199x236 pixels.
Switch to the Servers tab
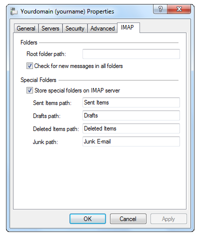pyautogui.click(x=50, y=28)
